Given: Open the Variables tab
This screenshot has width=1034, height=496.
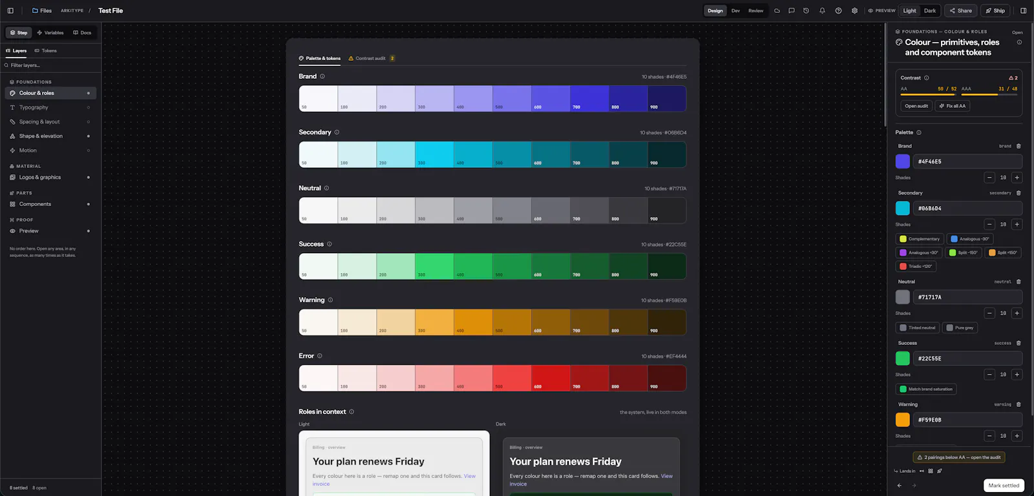Looking at the screenshot, I should [50, 32].
